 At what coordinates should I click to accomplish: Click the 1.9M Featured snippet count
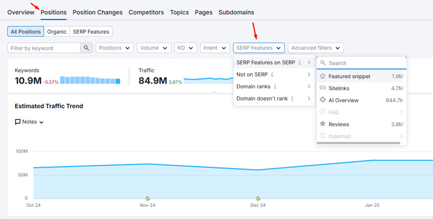pyautogui.click(x=398, y=76)
